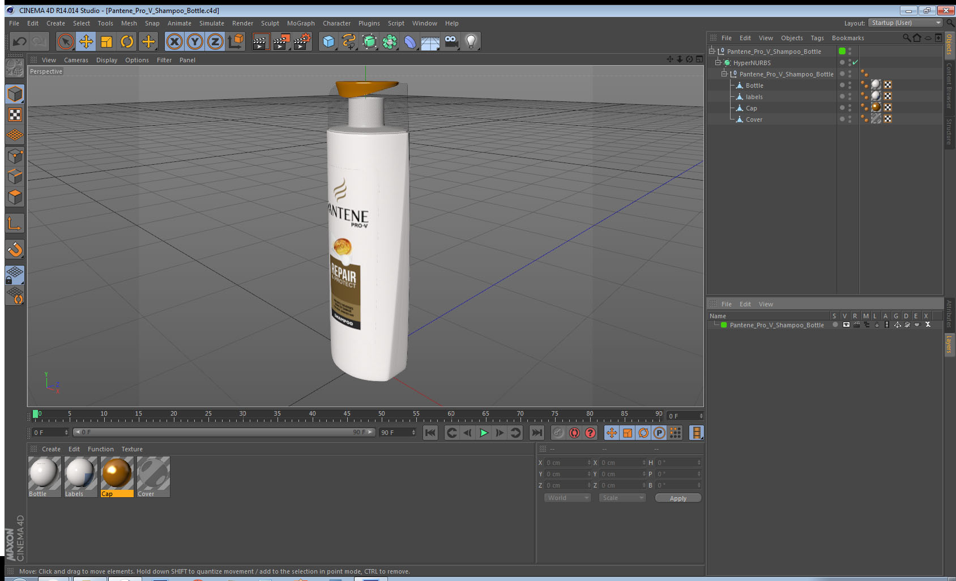Open the Scale mode dropdown

[x=622, y=498]
